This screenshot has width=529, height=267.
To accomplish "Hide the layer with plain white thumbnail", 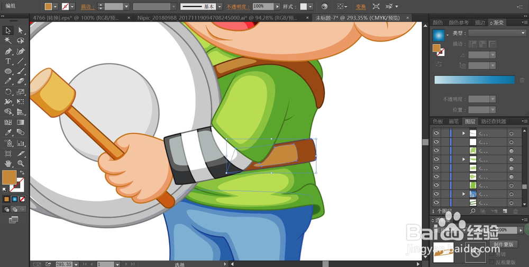I will click(x=436, y=142).
